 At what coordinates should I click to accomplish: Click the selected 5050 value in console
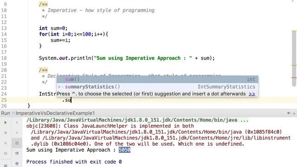tap(124, 150)
